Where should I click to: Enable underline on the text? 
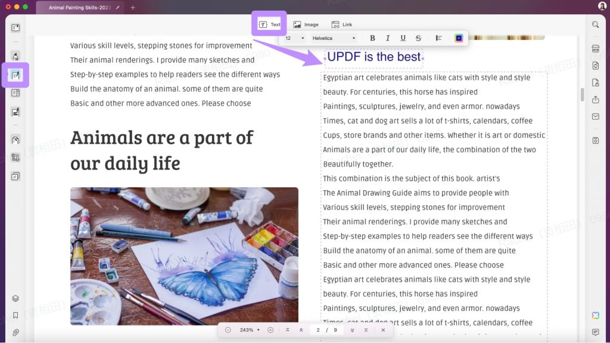403,37
